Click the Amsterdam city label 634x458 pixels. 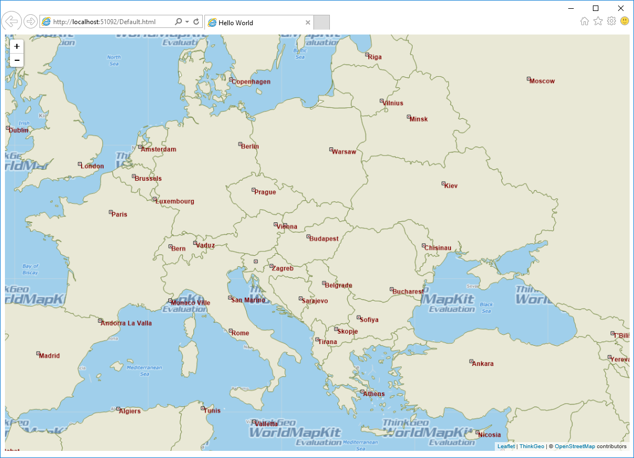(x=158, y=149)
